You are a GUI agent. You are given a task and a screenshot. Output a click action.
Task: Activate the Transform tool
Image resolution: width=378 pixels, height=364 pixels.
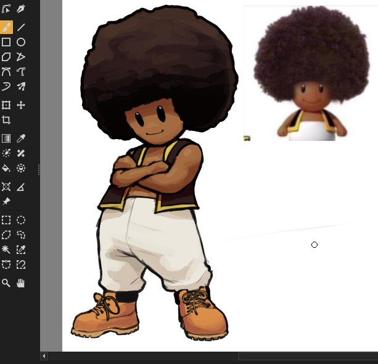coord(6,105)
